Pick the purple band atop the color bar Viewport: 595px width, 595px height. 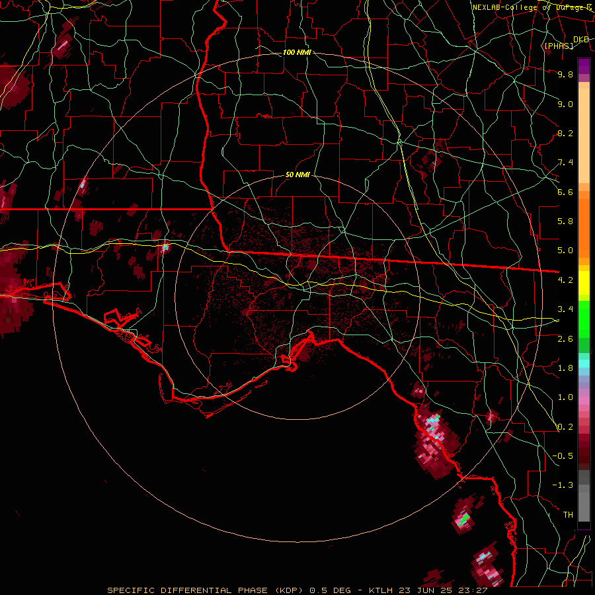click(584, 66)
